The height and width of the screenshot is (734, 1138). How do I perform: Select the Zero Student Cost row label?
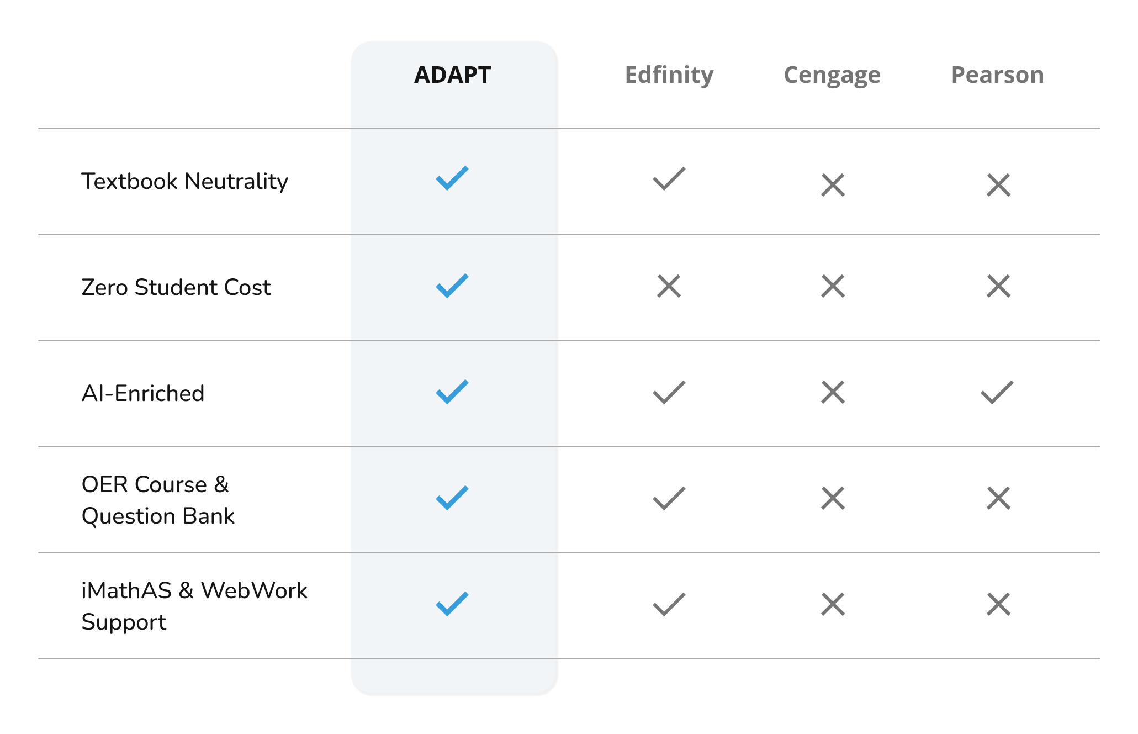point(176,287)
